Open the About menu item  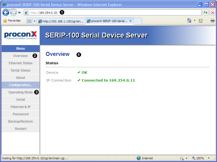coord(21,78)
